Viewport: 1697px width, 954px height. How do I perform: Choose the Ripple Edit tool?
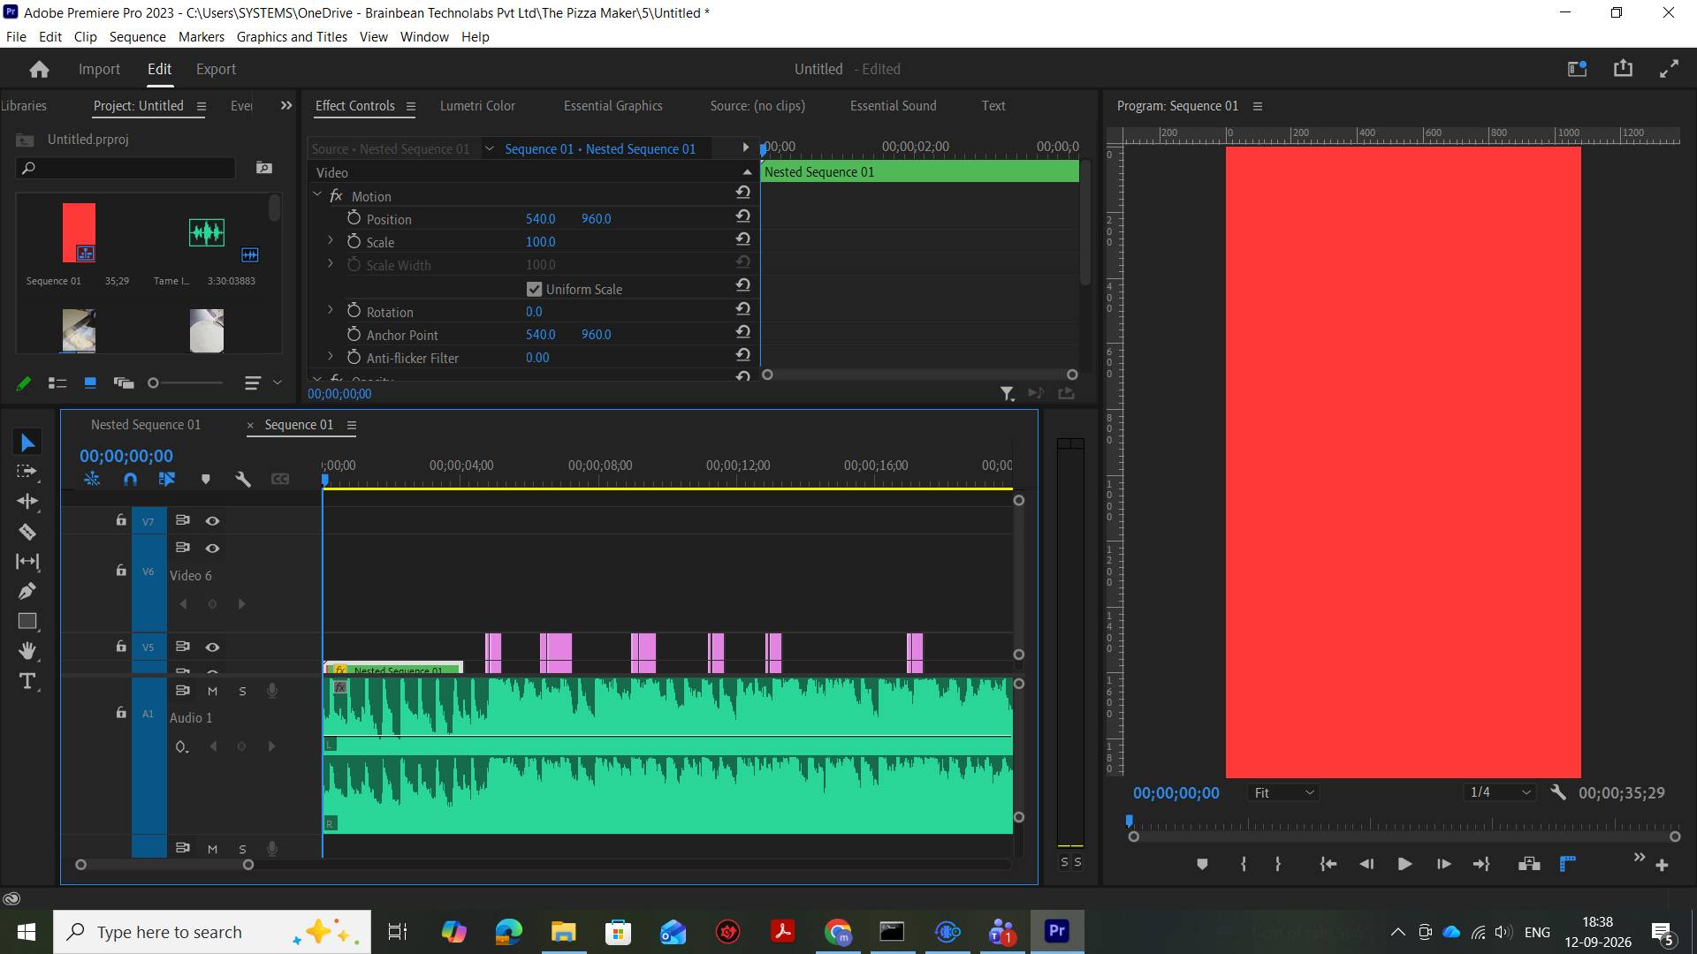[x=27, y=501]
